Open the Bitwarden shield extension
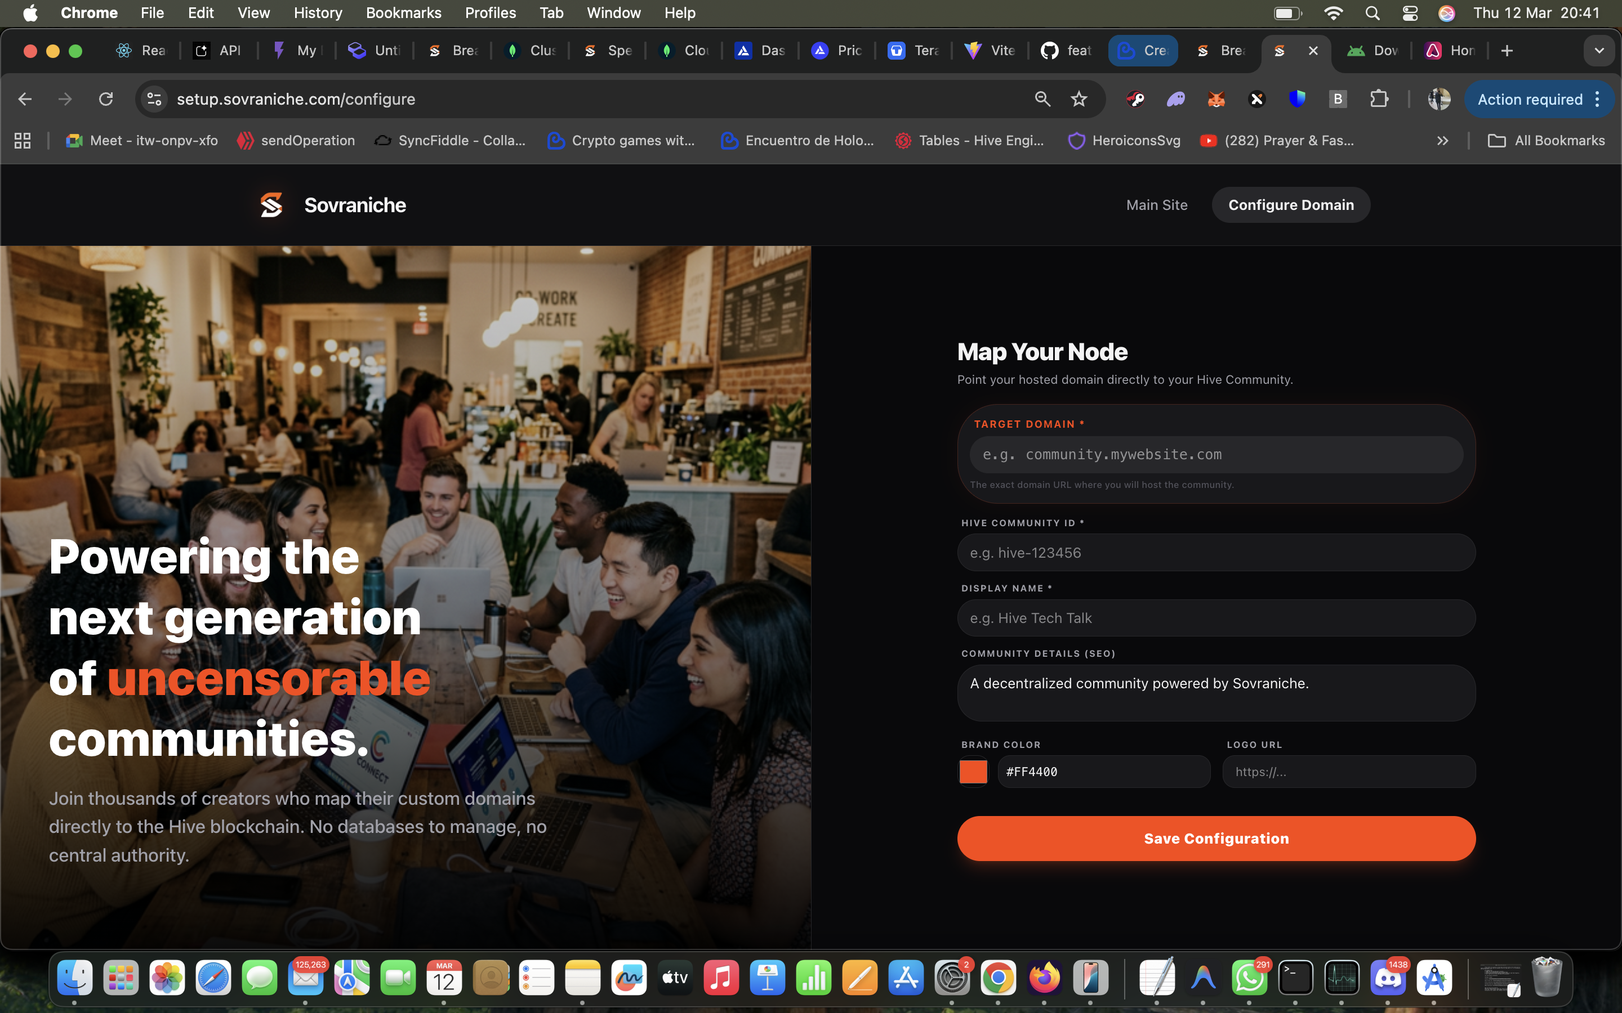Screen dimensions: 1622x1013 pos(1297,99)
